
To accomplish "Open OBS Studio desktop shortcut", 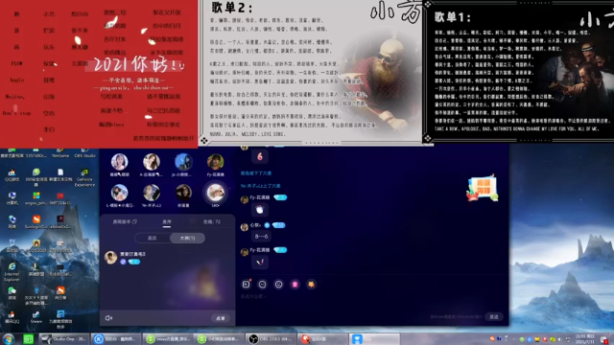I will 84,152.
